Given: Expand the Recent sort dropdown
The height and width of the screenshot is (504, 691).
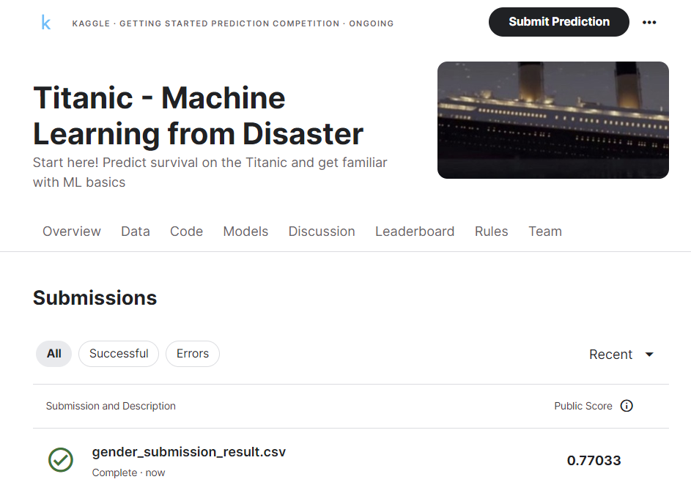Looking at the screenshot, I should 621,355.
